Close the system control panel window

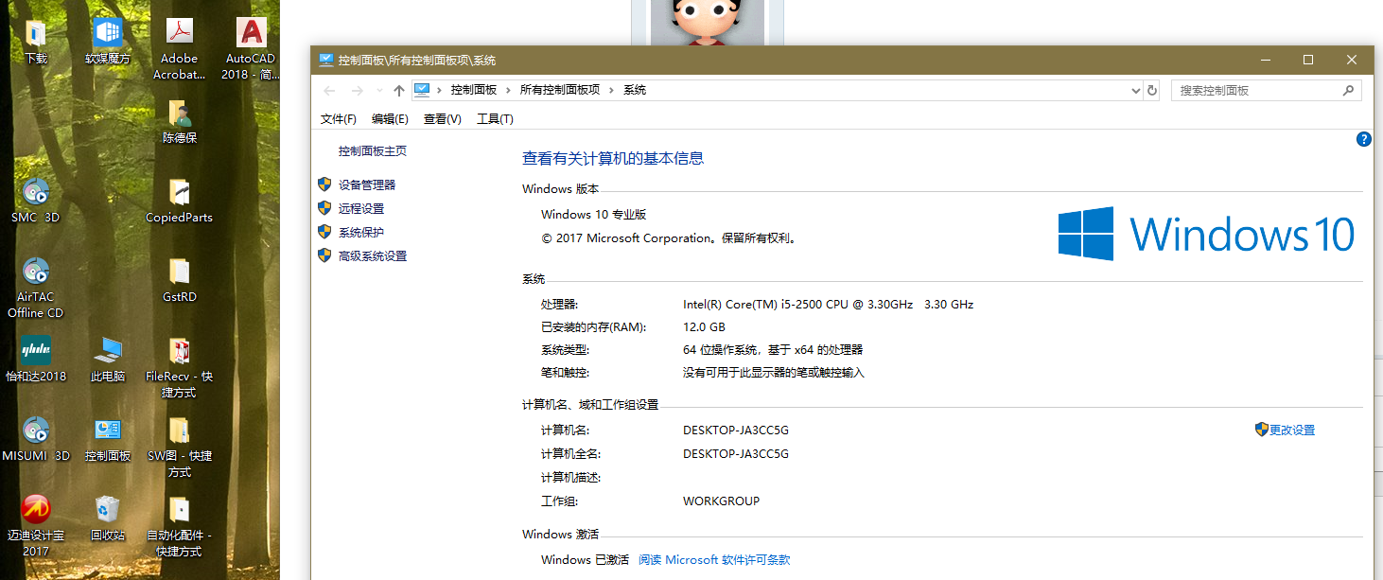pos(1352,60)
